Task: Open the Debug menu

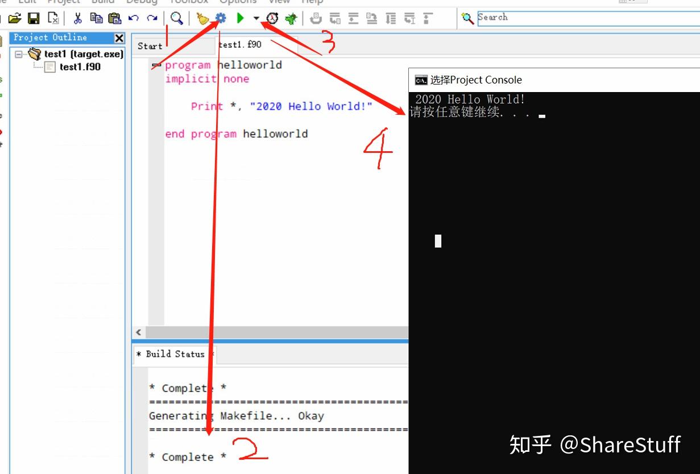Action: point(142,2)
